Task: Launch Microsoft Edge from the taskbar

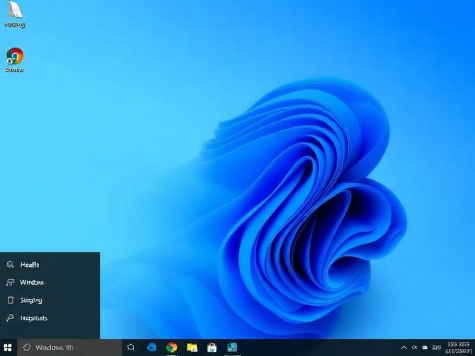Action: point(151,347)
